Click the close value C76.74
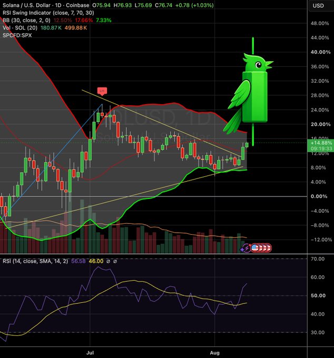The image size is (334, 358). tap(163, 5)
